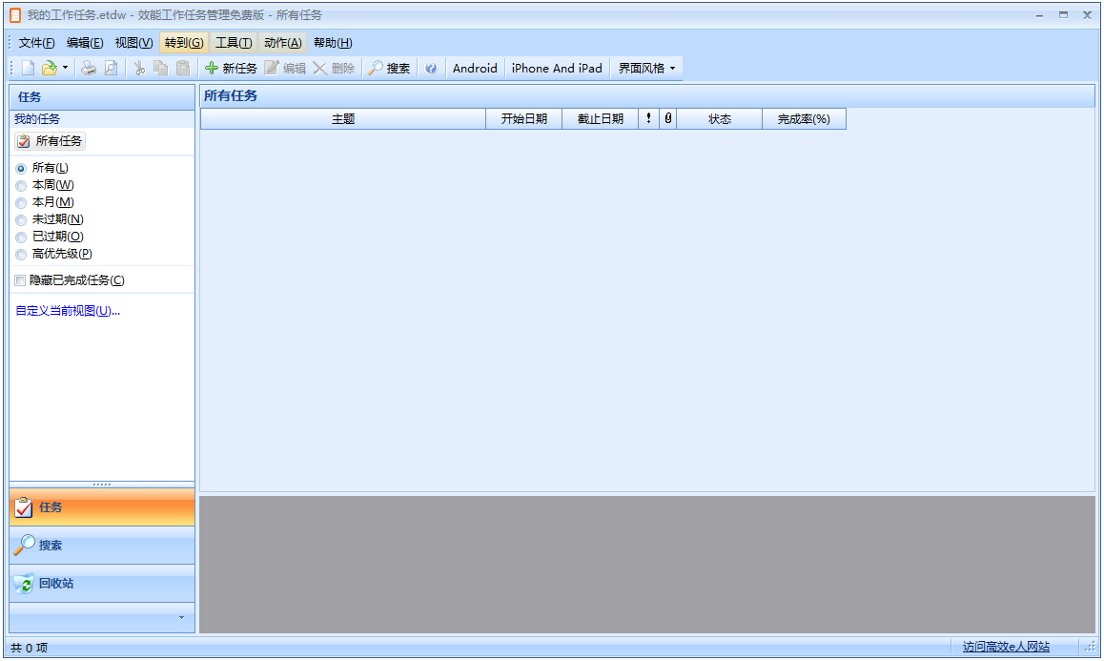Sort by 完成率(%) column header
The height and width of the screenshot is (661, 1104).
click(x=803, y=119)
